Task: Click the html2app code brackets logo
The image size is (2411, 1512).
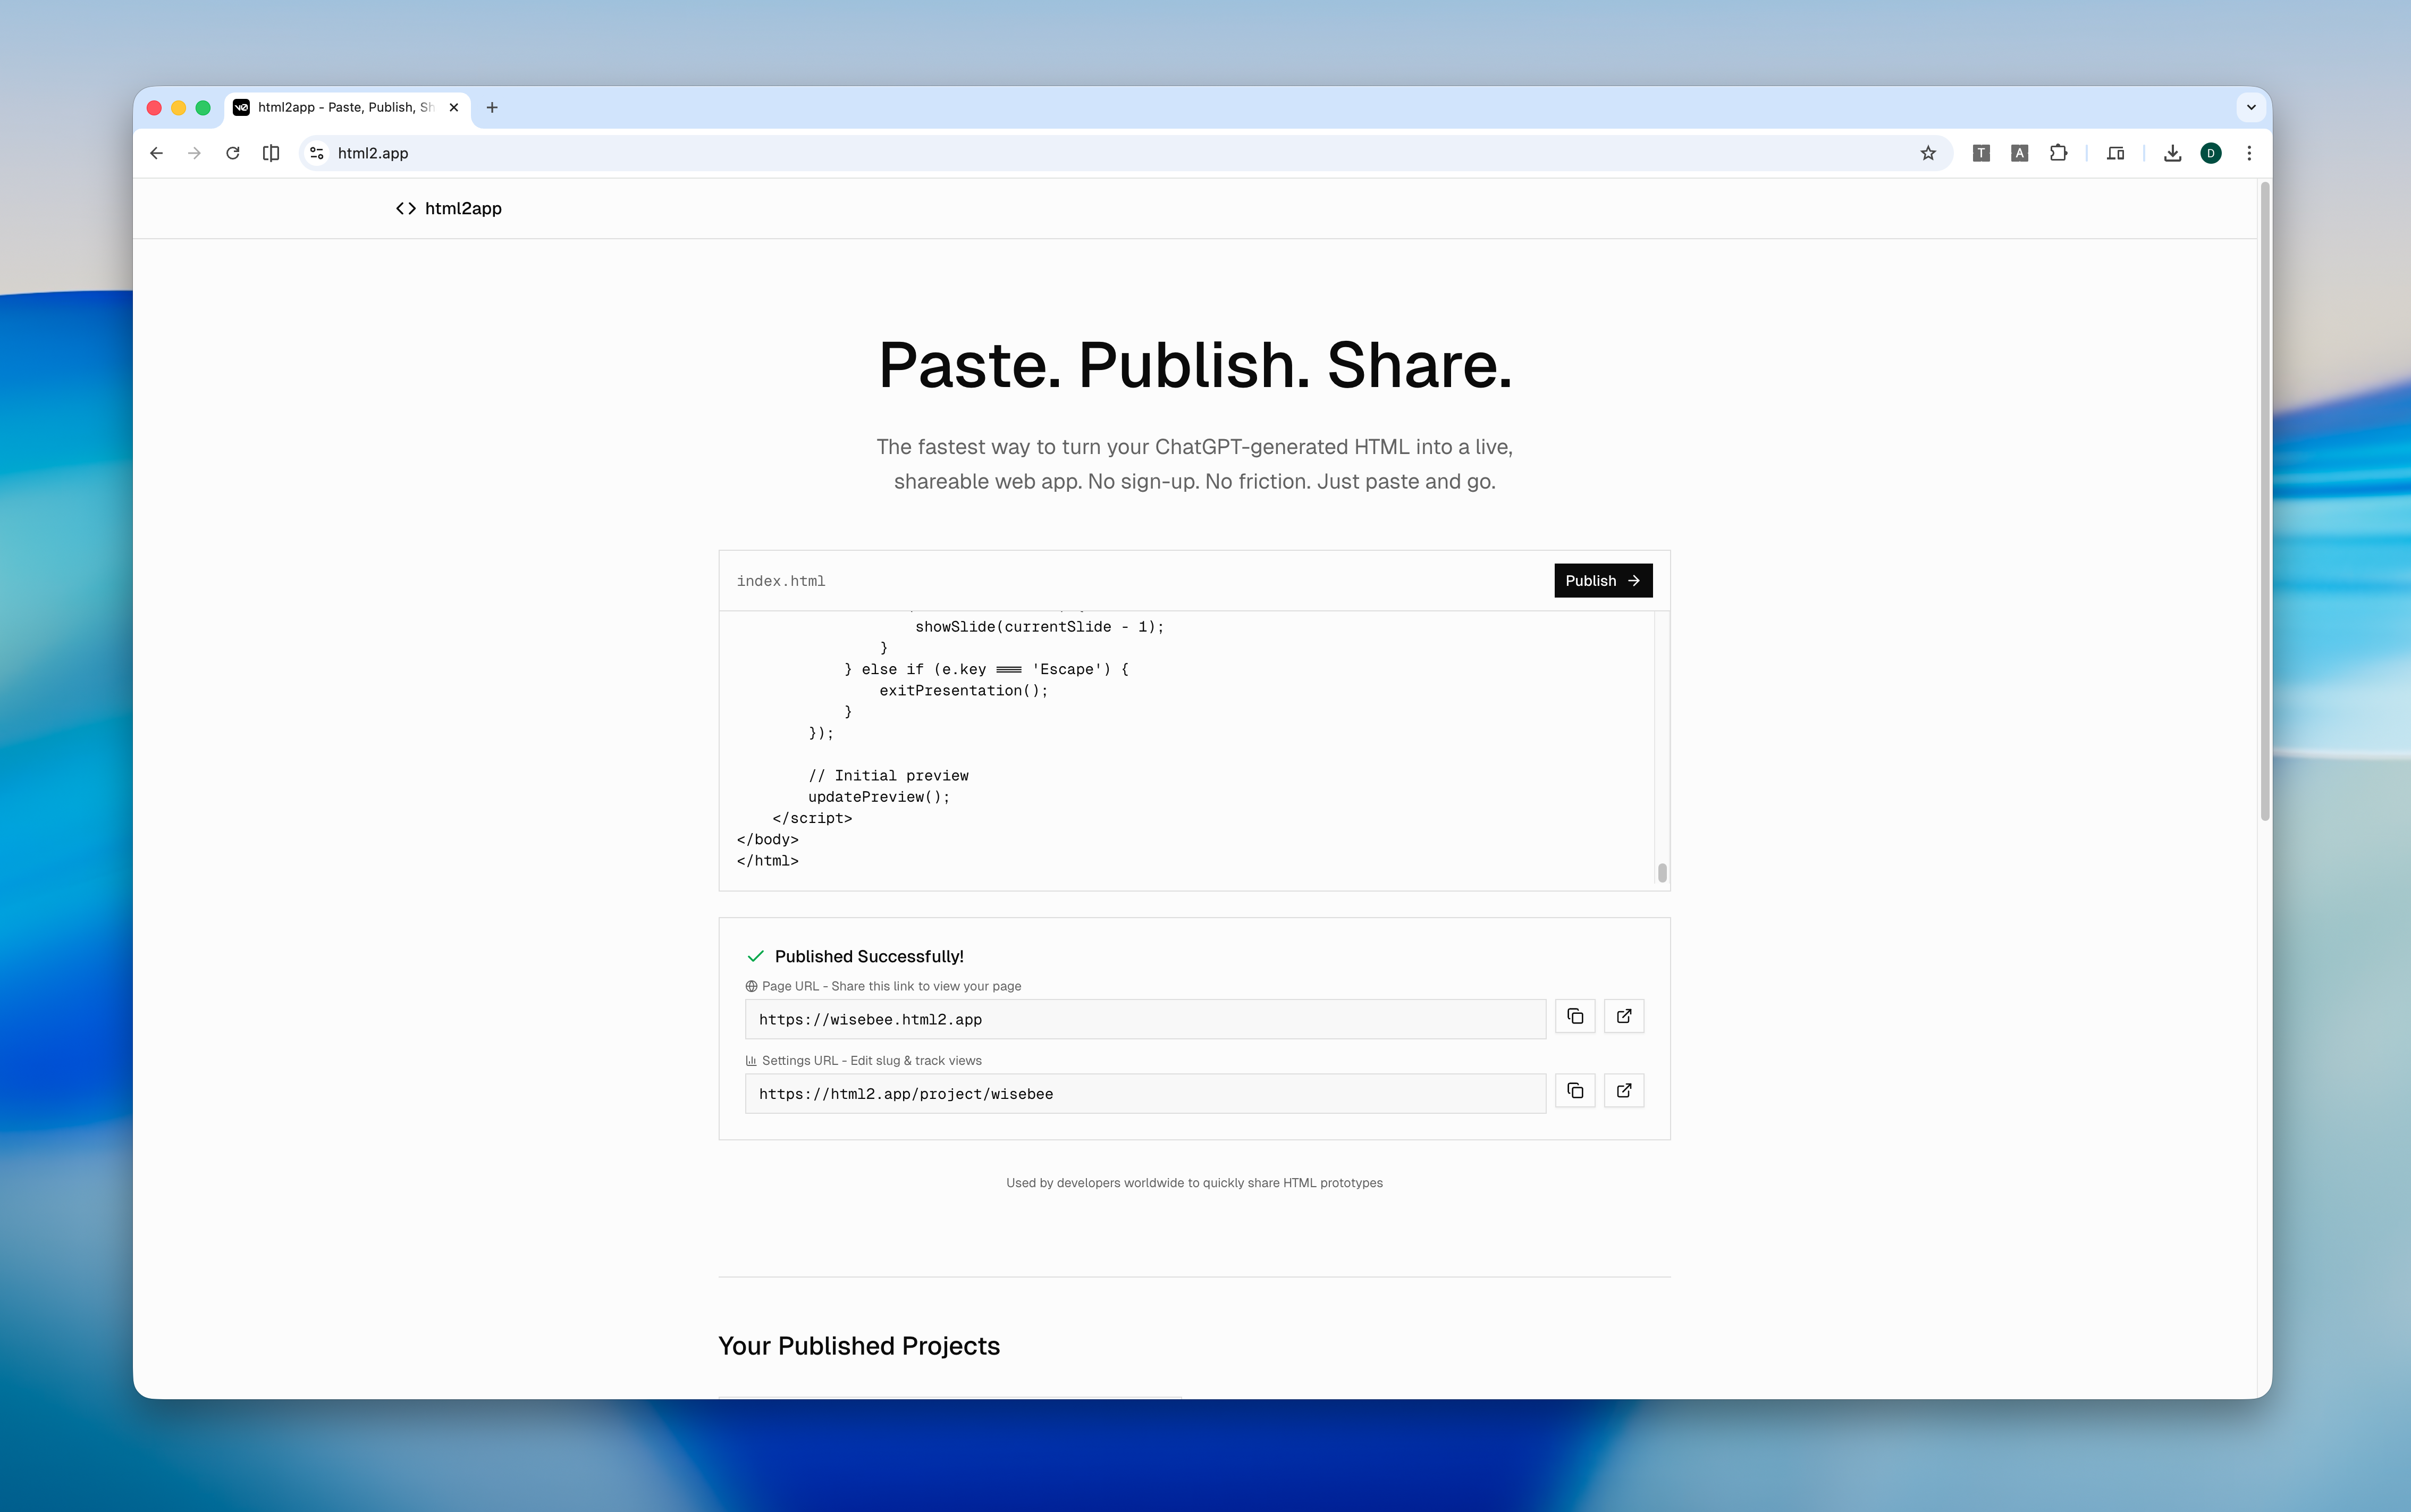Action: point(407,208)
